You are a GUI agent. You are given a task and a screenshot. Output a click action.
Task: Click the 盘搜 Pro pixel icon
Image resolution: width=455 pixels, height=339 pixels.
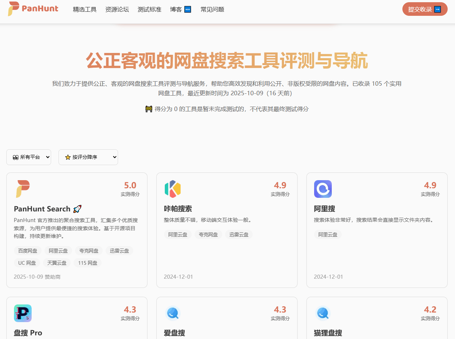[x=24, y=313]
